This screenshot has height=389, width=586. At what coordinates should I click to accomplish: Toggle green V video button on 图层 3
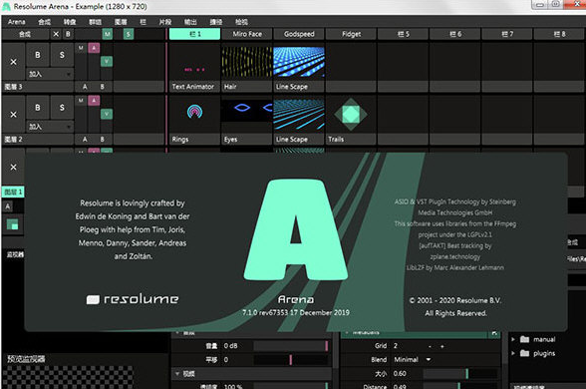point(107,62)
